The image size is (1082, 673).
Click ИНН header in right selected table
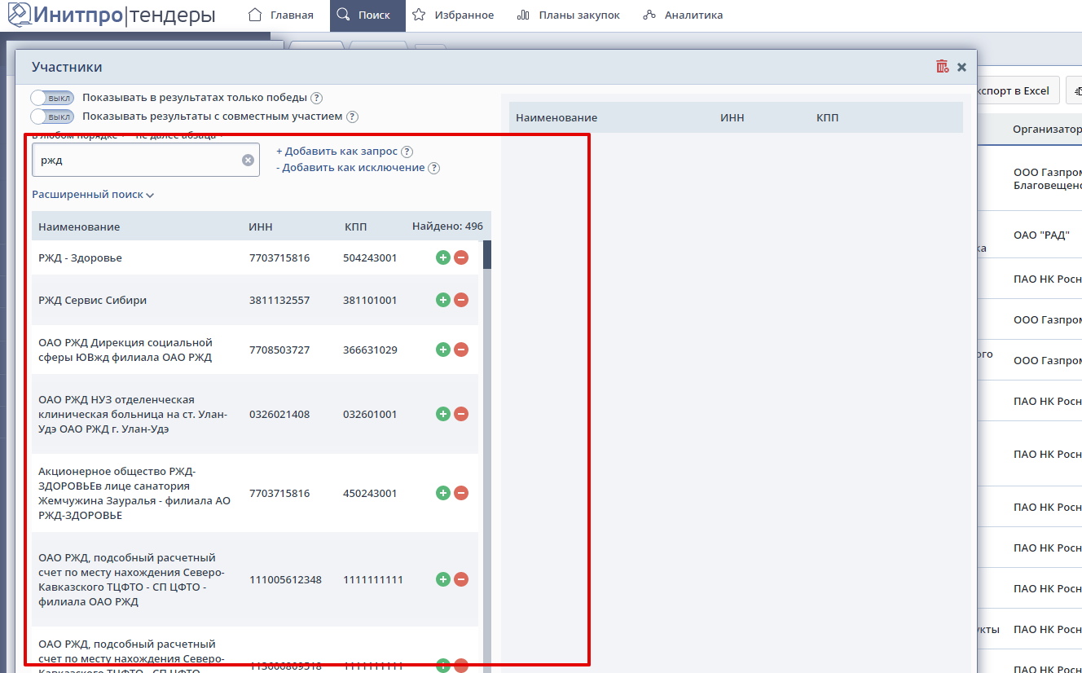coord(732,118)
